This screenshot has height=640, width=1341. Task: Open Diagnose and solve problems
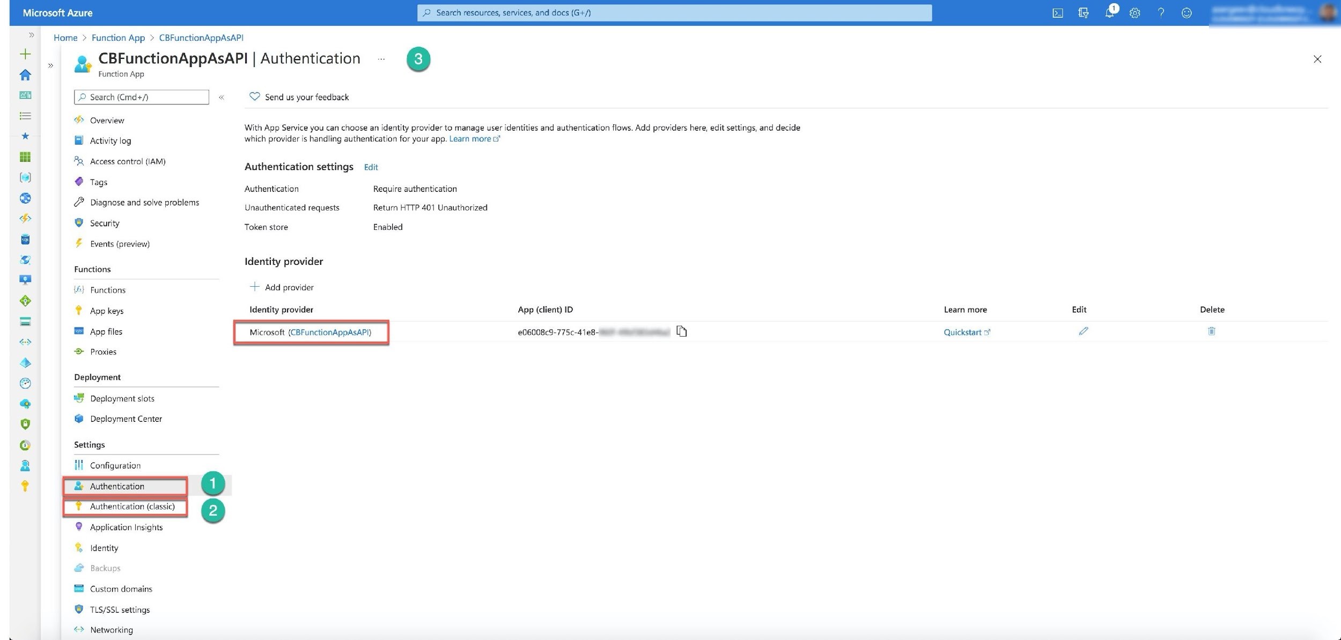coord(144,203)
